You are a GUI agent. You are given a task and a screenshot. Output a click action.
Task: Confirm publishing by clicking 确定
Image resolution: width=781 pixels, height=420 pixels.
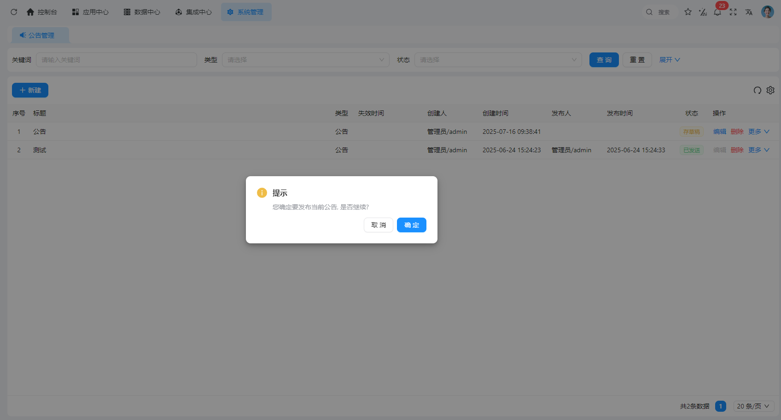point(411,225)
